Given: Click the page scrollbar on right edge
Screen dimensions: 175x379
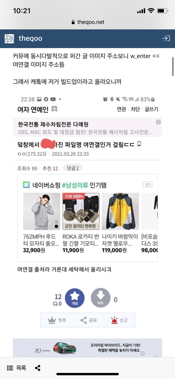Looking at the screenshot, I should click(x=173, y=66).
